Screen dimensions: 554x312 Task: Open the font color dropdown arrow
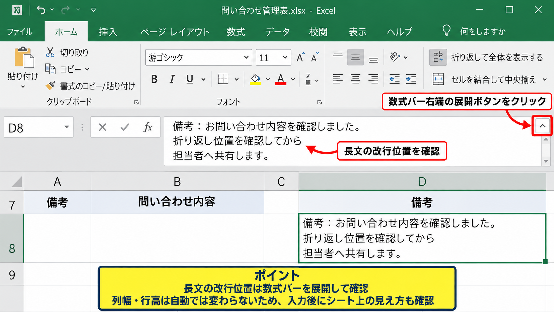pyautogui.click(x=293, y=79)
